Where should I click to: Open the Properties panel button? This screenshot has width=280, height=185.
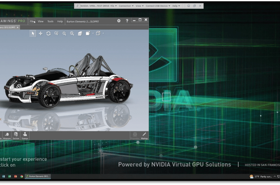click(135, 136)
